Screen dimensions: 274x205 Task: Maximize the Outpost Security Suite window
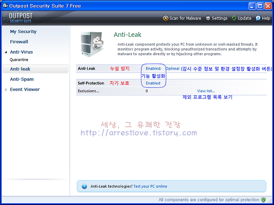click(x=260, y=6)
